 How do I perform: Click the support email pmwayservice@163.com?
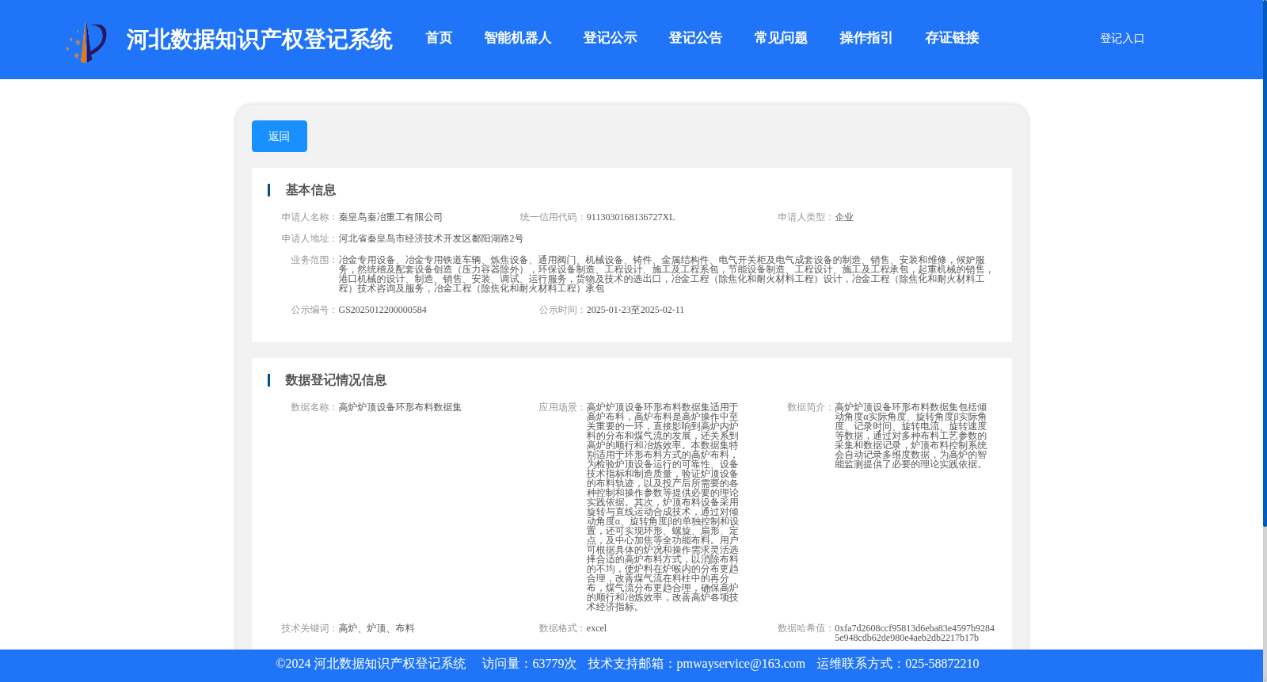point(740,664)
